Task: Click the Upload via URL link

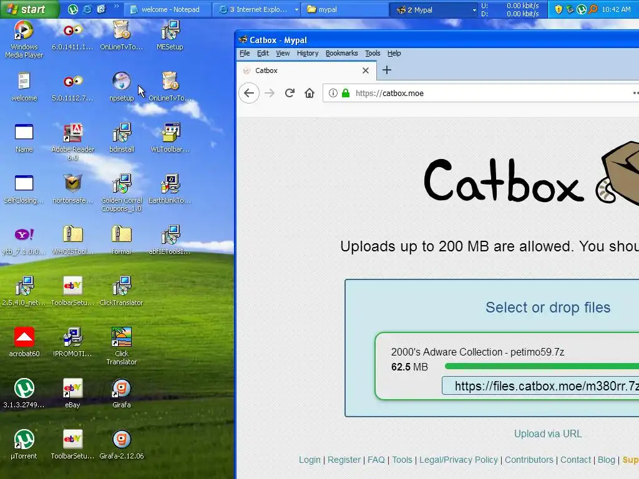Action: pyautogui.click(x=548, y=433)
